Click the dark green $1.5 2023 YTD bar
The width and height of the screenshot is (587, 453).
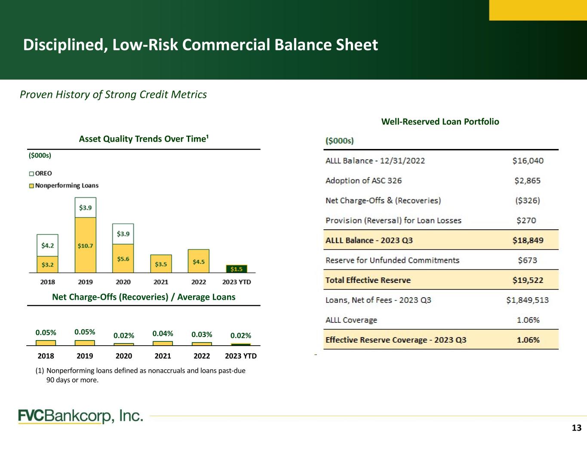pos(237,269)
